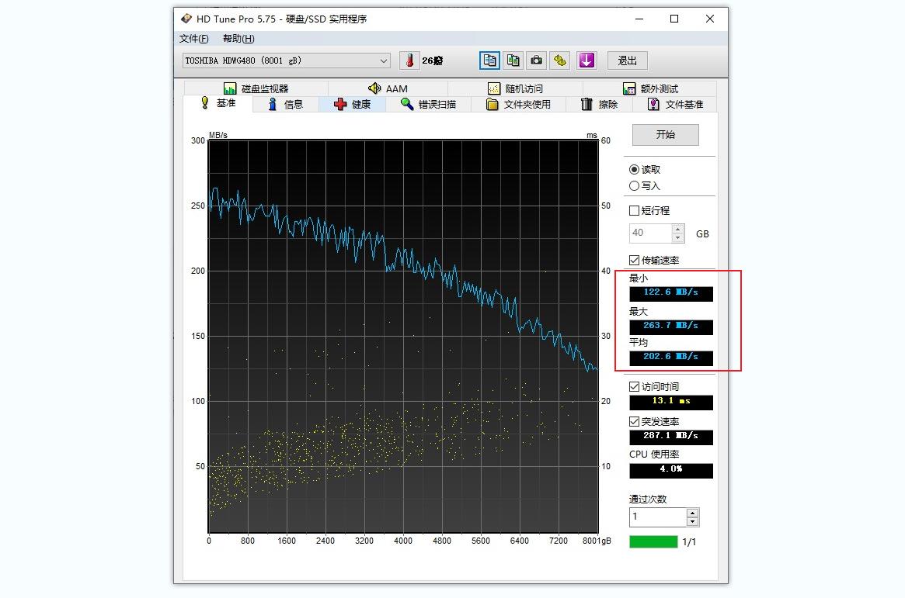Open the TOSHIBA HDWG480 drive dropdown
905x598 pixels.
coord(384,60)
